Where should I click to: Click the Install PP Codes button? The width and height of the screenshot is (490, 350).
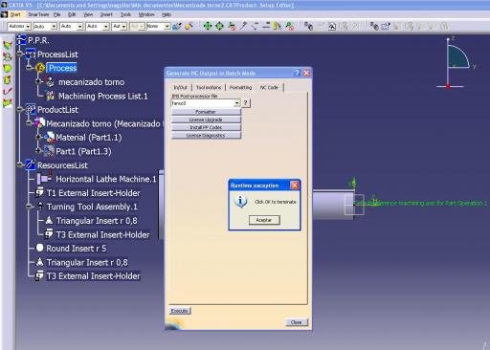[x=206, y=127]
